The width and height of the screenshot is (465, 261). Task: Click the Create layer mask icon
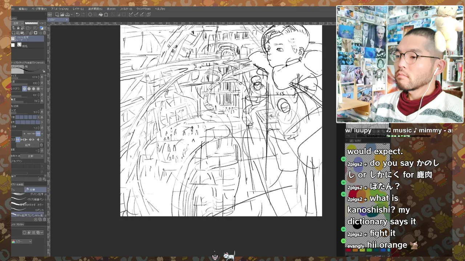click(36, 33)
